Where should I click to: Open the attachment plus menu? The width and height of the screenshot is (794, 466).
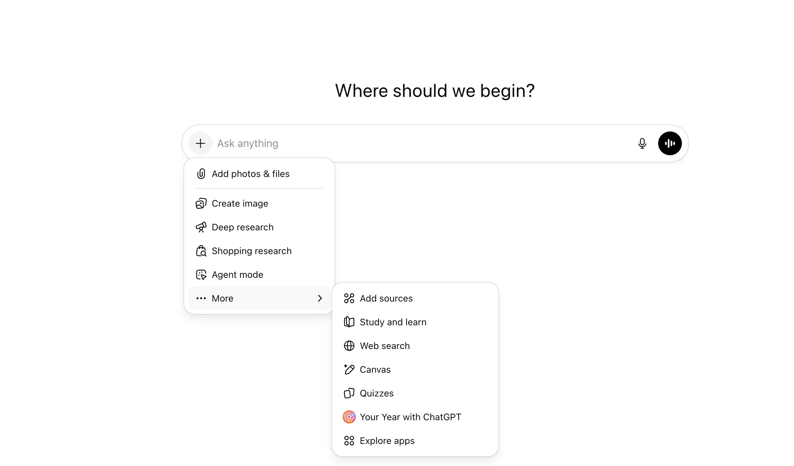point(200,143)
